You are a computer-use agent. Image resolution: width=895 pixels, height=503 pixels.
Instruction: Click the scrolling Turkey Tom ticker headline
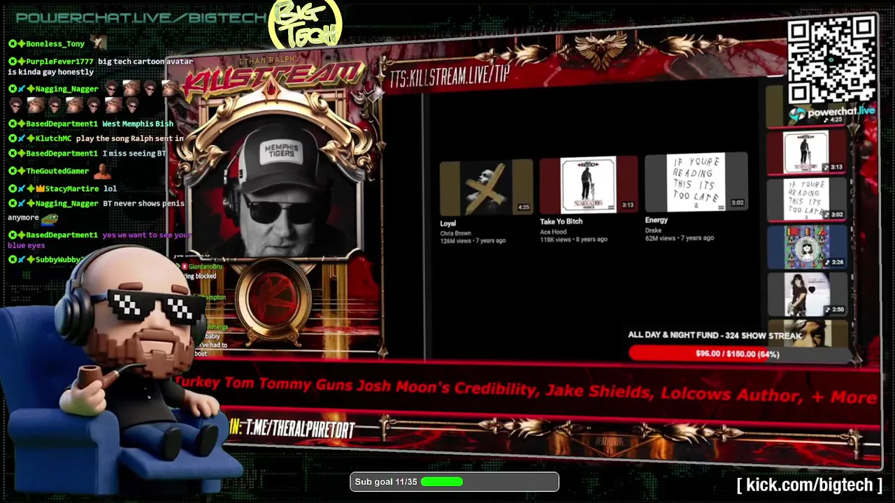526,389
